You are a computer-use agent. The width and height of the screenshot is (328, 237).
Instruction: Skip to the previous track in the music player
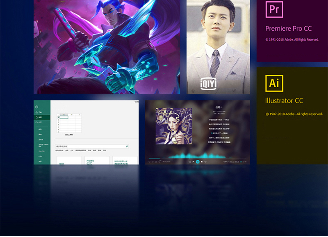pos(194,162)
